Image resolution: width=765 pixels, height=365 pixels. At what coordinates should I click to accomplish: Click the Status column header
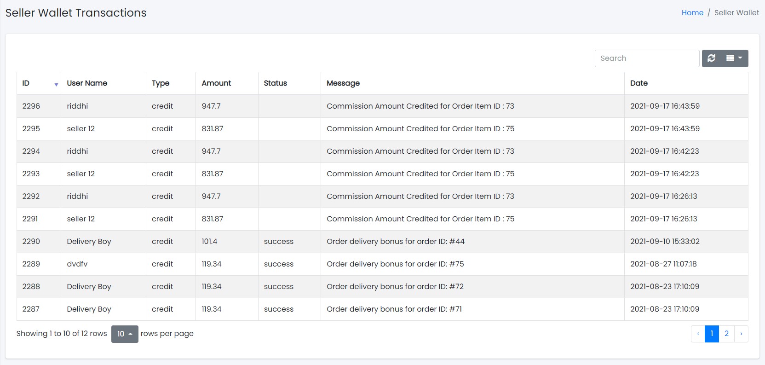click(x=275, y=83)
